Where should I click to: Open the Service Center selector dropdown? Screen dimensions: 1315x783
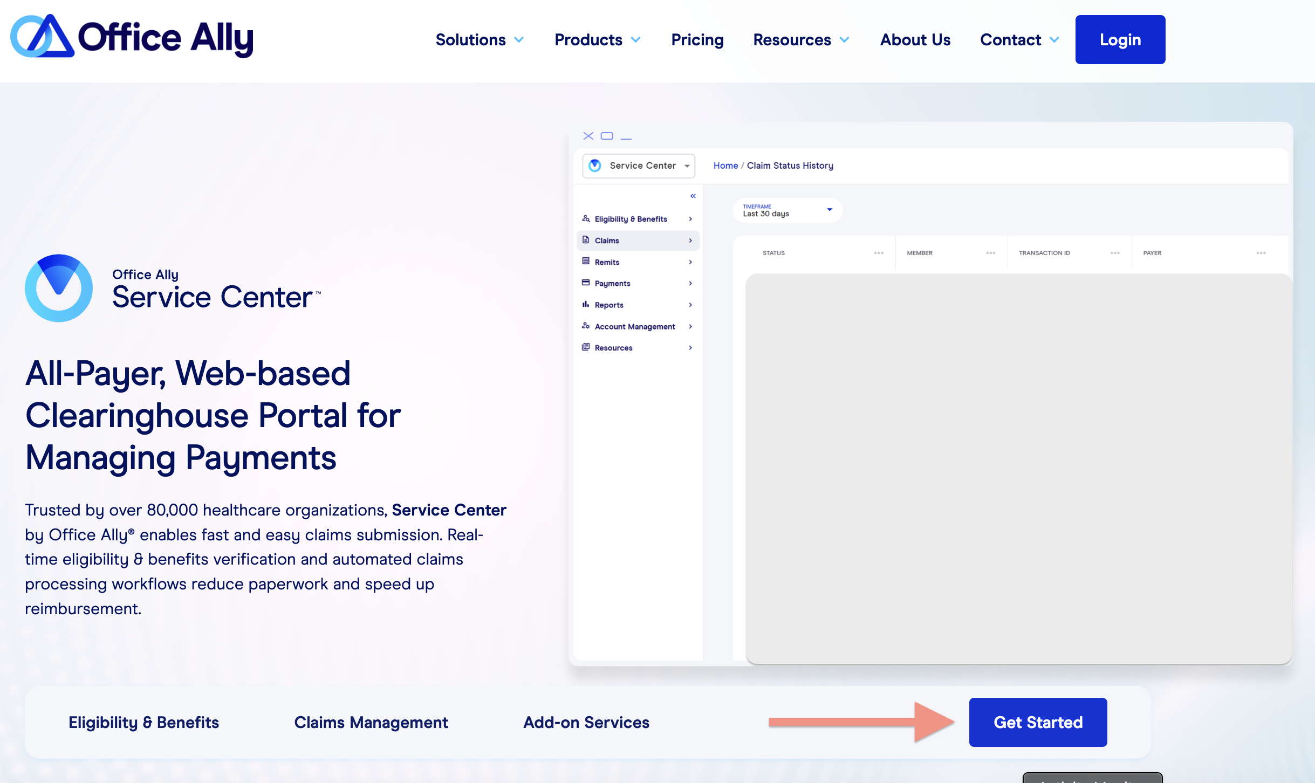tap(639, 166)
